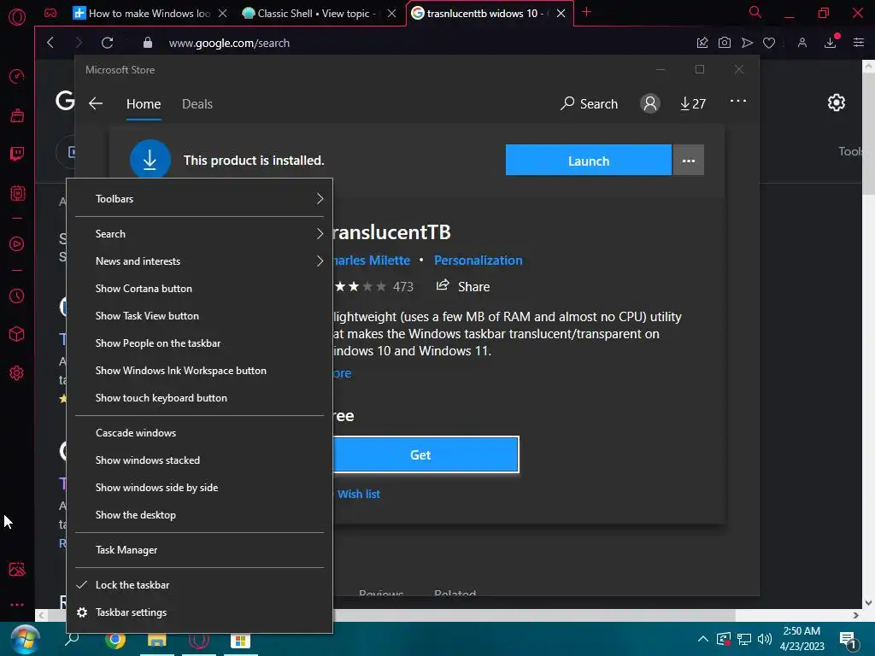The height and width of the screenshot is (656, 875).
Task: Open the crossed-out picture icon in Opera sidebar
Action: [x=17, y=569]
